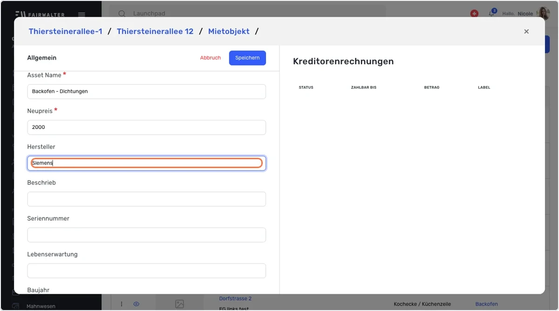Click the hamburger menu icon beside Fairwalter logo

[82, 14]
